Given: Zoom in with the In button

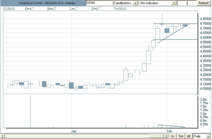Looking at the screenshot, I should [x=172, y=136].
